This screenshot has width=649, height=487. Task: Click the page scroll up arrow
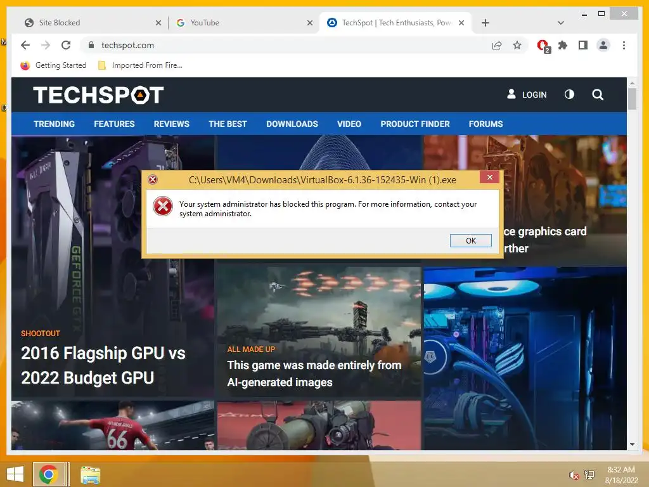(632, 83)
